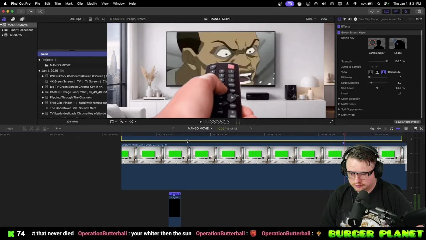The width and height of the screenshot is (426, 240).
Task: Open timeline clip appearance options
Action: (406, 129)
